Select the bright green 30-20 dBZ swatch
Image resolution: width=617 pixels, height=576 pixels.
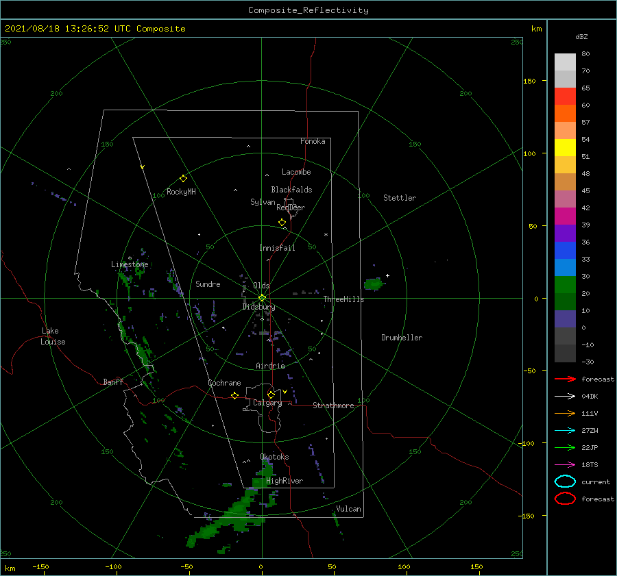565,285
